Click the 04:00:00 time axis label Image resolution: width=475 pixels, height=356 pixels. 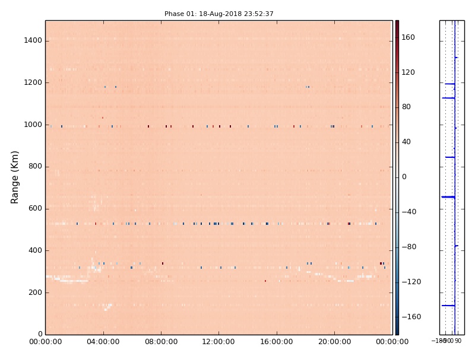point(103,342)
